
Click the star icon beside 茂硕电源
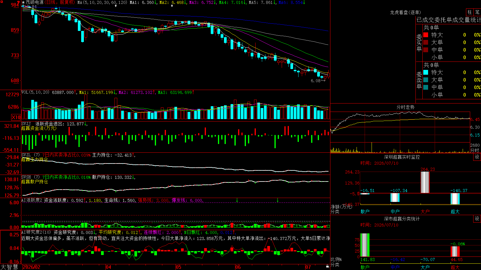(x=23, y=2)
